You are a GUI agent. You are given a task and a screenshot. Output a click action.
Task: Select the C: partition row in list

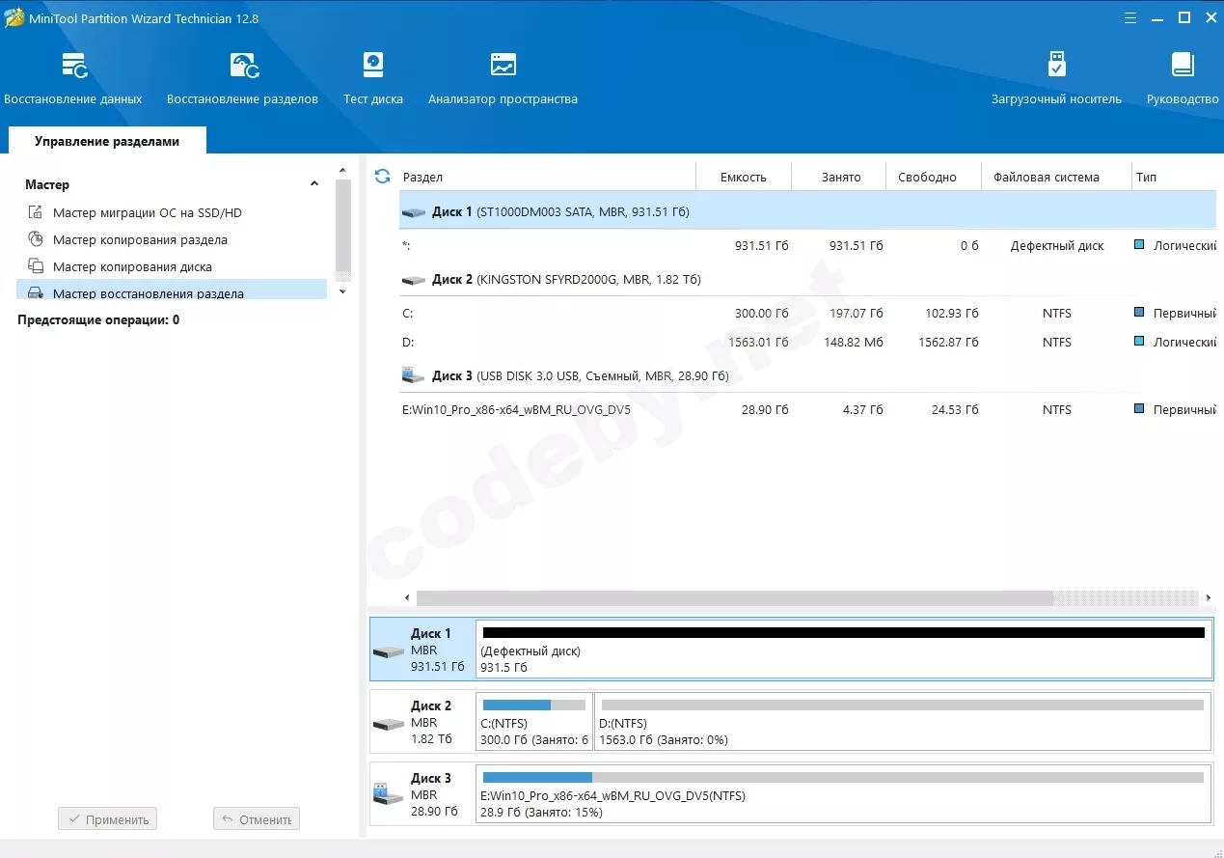[x=579, y=313]
